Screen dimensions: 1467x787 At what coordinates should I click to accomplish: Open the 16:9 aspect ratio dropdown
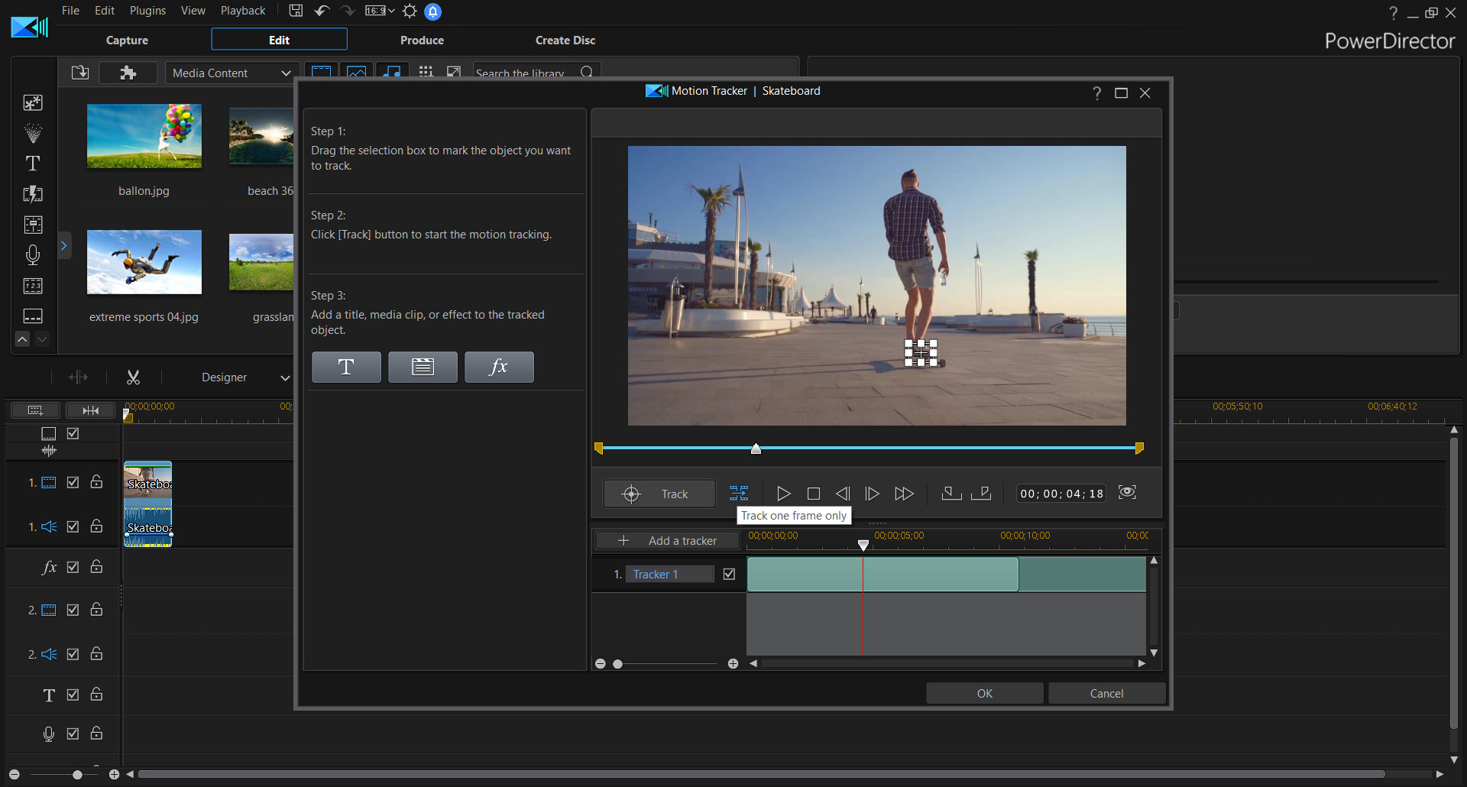[380, 11]
